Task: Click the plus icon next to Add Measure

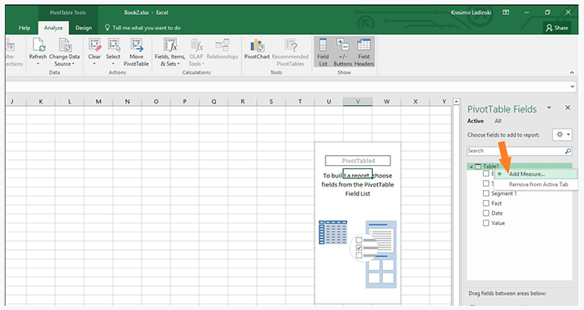Action: tap(500, 174)
